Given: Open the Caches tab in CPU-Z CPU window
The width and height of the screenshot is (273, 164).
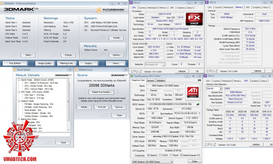Looking at the screenshot, I should pos(142,8).
